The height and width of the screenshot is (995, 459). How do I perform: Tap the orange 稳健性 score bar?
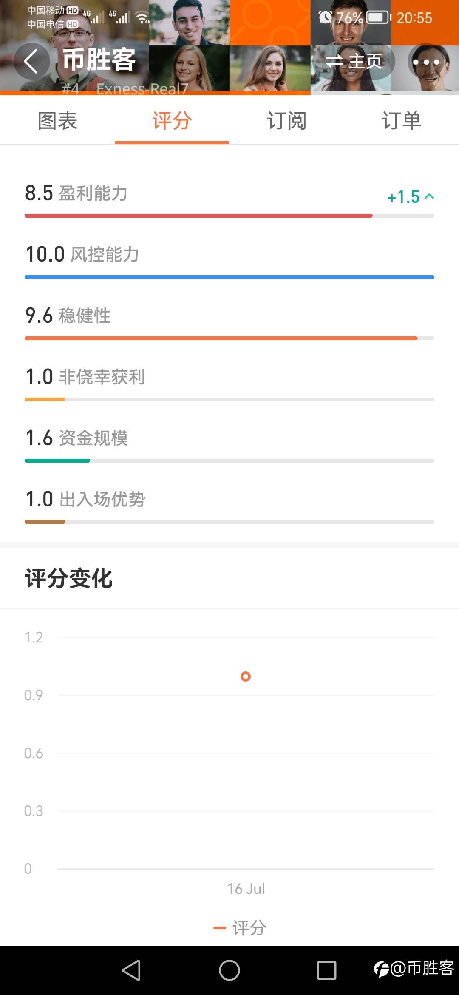tap(221, 338)
